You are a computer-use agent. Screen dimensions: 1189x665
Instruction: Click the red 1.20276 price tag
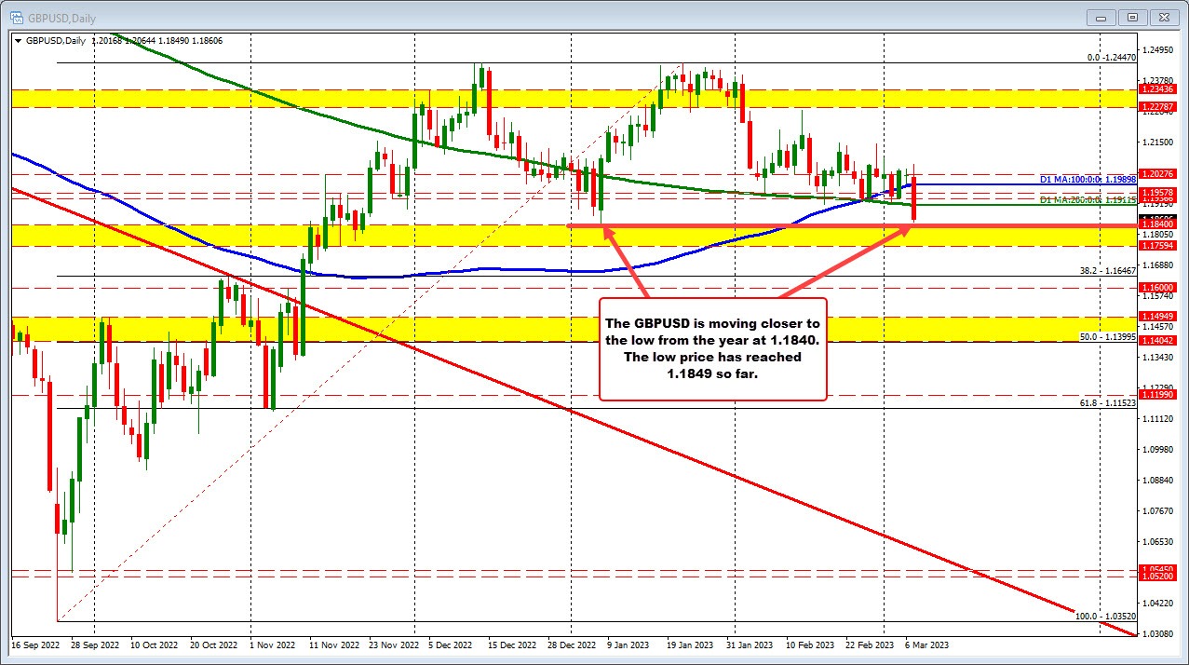tap(1159, 173)
